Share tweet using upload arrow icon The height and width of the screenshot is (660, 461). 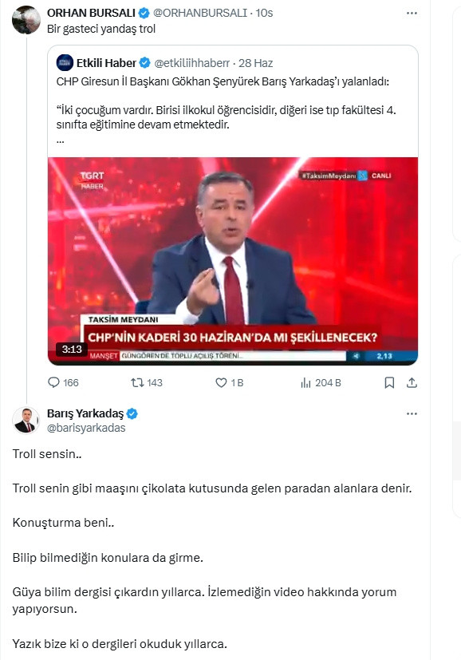(412, 382)
